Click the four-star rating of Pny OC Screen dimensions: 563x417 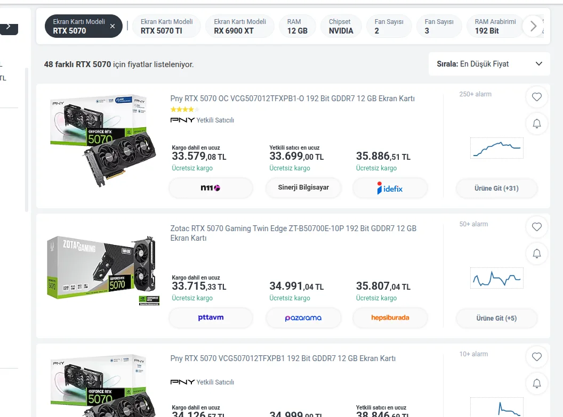[184, 109]
